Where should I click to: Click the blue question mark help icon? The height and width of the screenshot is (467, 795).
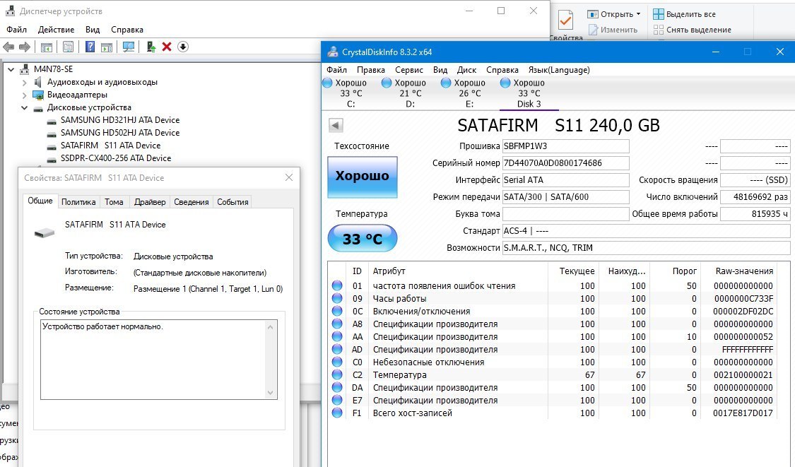tap(90, 47)
